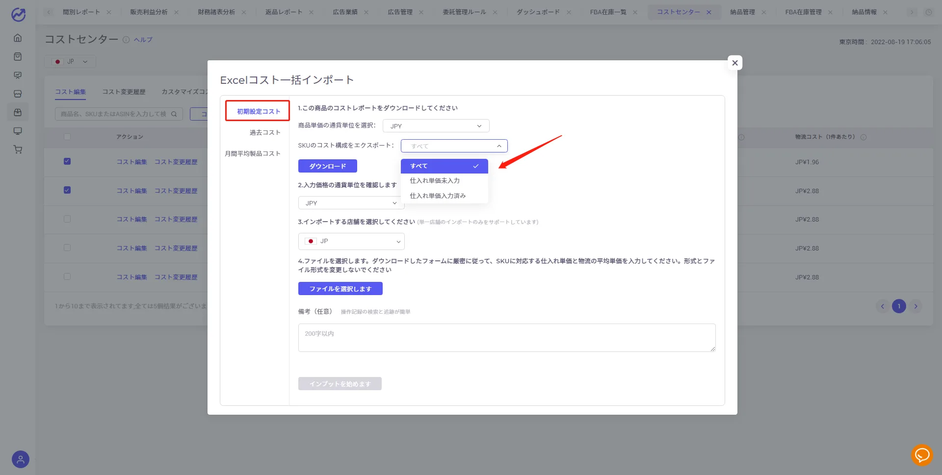Choose すべて in the export list
Screen dimensions: 942x475
[x=444, y=166]
